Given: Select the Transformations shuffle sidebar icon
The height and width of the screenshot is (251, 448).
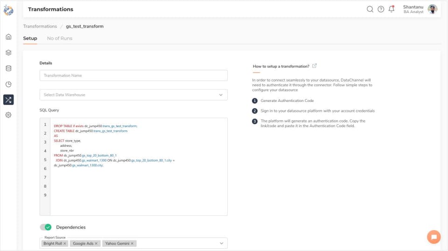Looking at the screenshot, I should (x=8, y=100).
